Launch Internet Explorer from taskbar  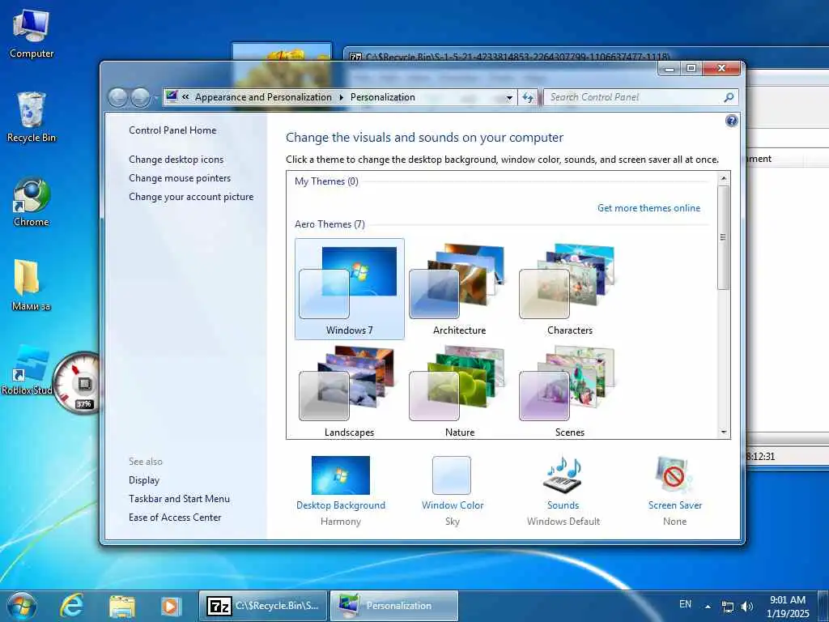[x=71, y=606]
